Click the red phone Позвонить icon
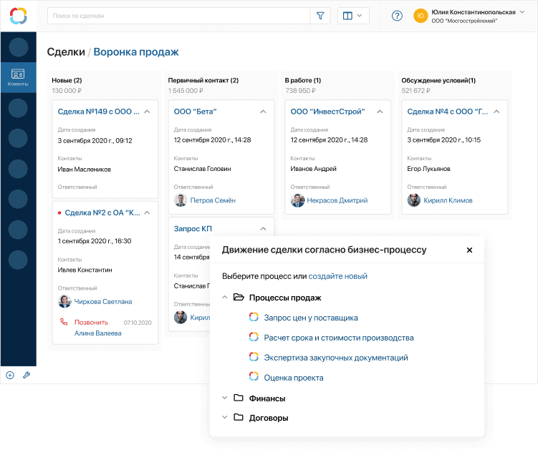 point(62,323)
